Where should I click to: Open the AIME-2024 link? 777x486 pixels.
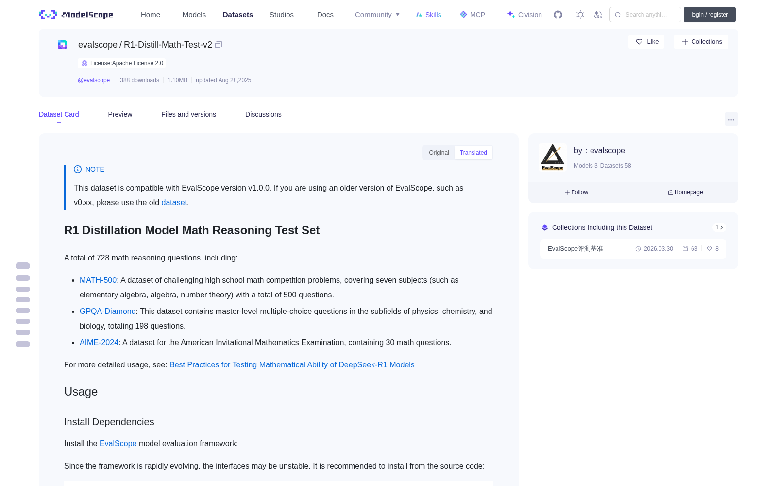tap(99, 343)
